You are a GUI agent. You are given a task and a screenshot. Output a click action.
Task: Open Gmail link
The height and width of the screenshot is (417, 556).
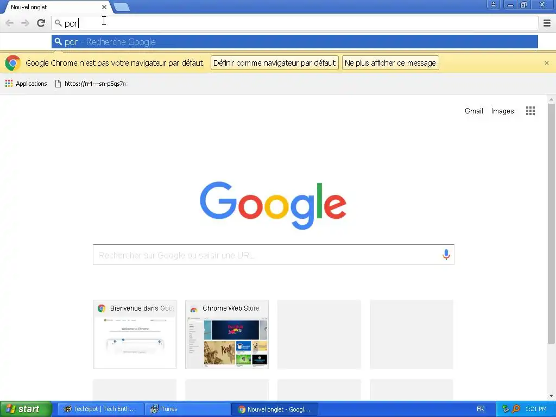tap(473, 111)
